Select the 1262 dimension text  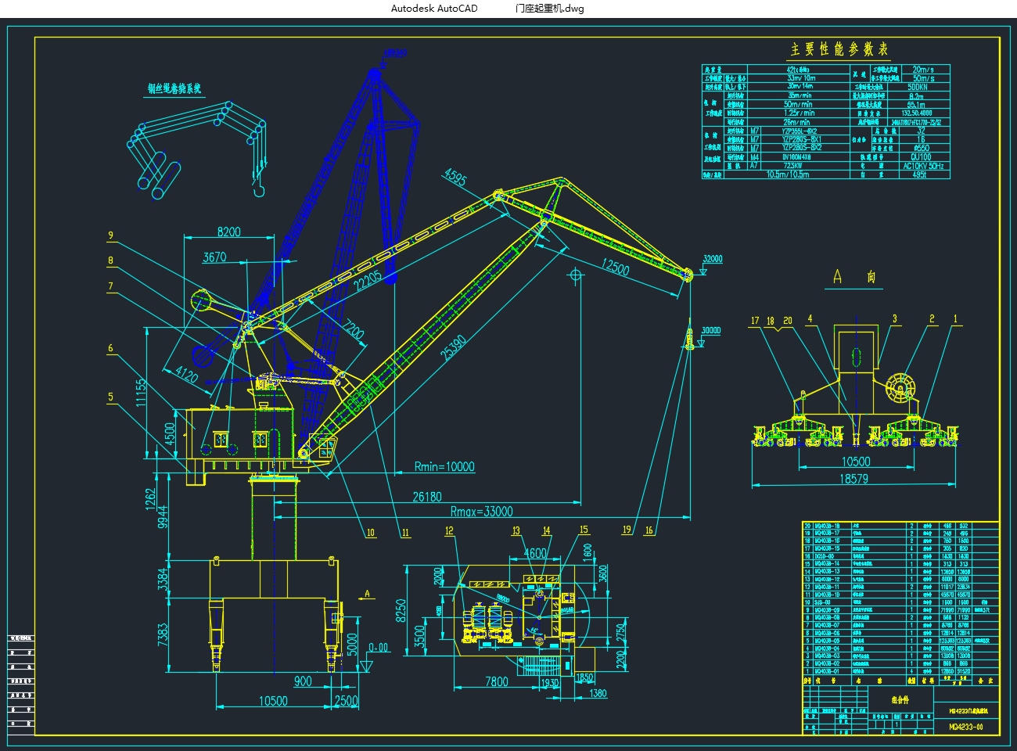151,501
